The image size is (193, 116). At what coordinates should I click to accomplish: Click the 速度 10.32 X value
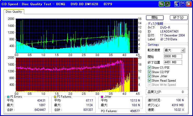(x=179, y=110)
